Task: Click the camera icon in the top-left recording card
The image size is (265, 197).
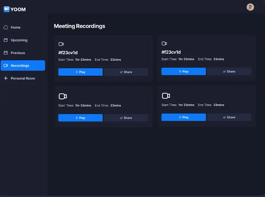Action: click(x=61, y=44)
